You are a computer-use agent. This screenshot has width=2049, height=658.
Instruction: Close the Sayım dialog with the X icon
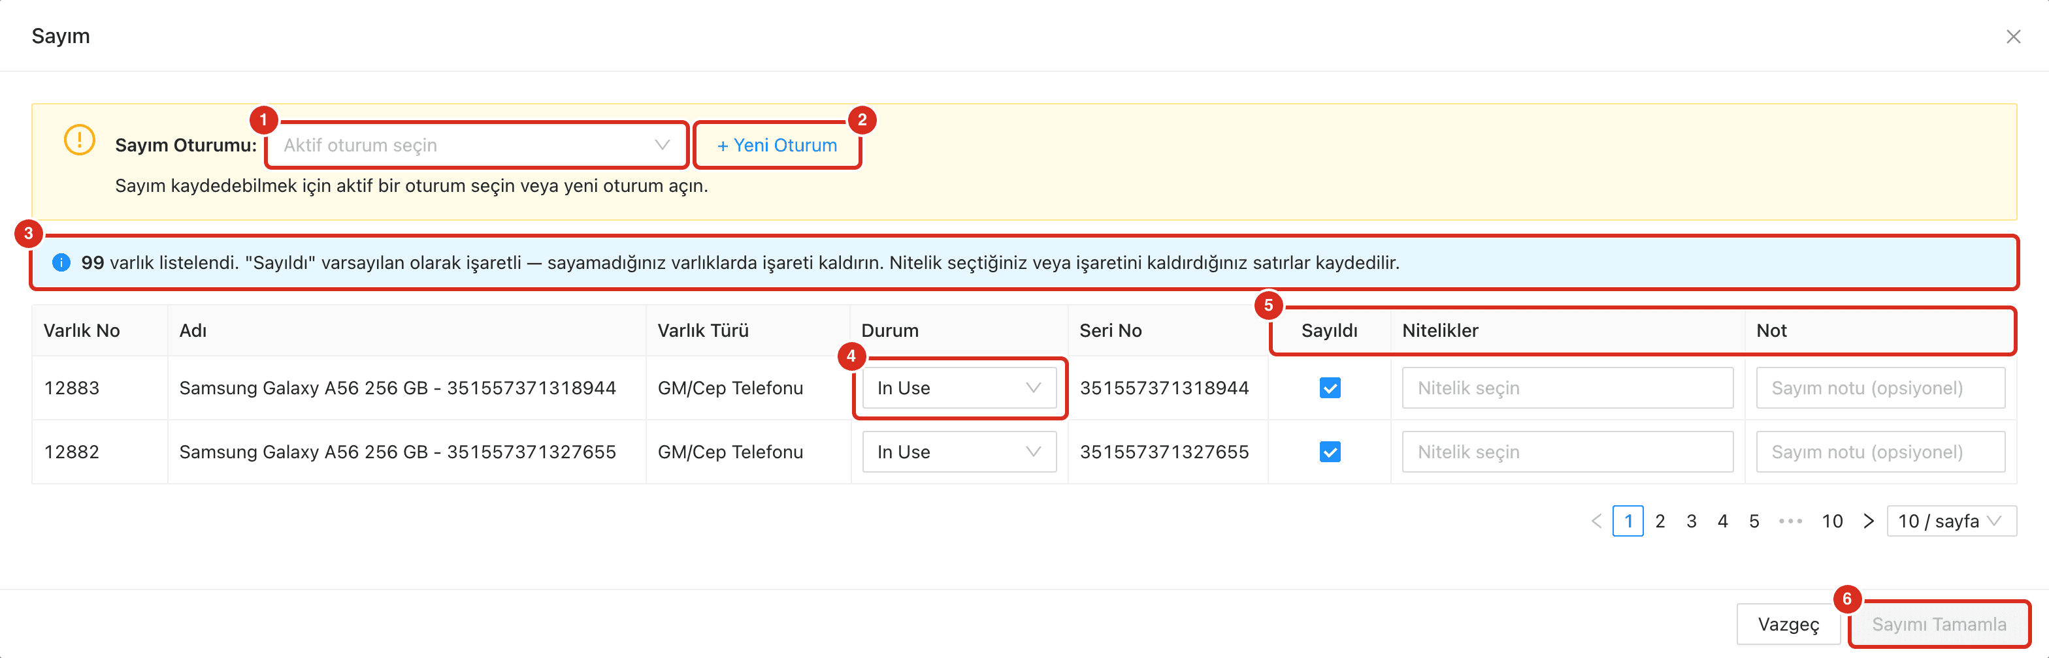coord(2013,37)
